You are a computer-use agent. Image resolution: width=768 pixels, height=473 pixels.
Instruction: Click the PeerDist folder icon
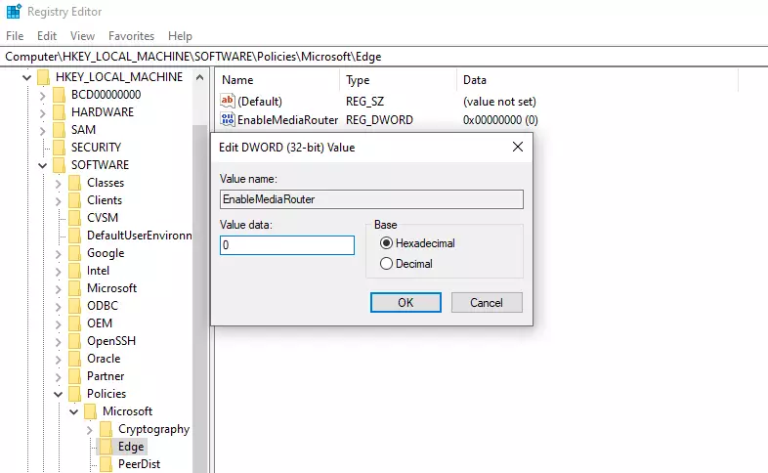(107, 464)
